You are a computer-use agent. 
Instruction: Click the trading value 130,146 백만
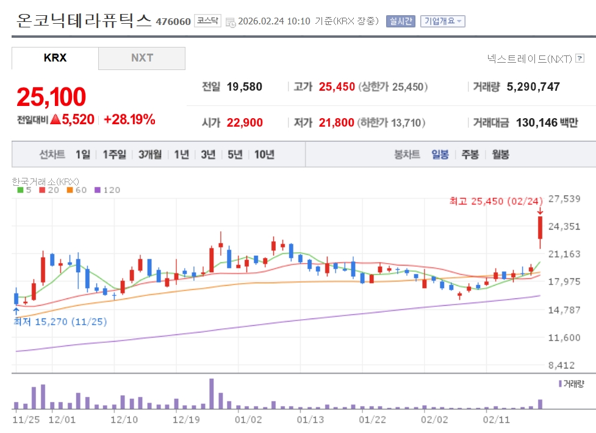(x=547, y=122)
